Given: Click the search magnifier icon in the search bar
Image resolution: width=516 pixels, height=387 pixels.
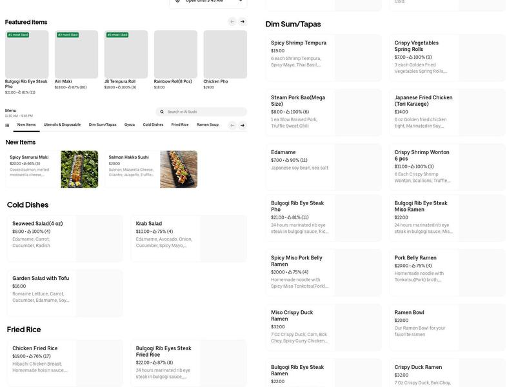Looking at the screenshot, I should (x=161, y=111).
